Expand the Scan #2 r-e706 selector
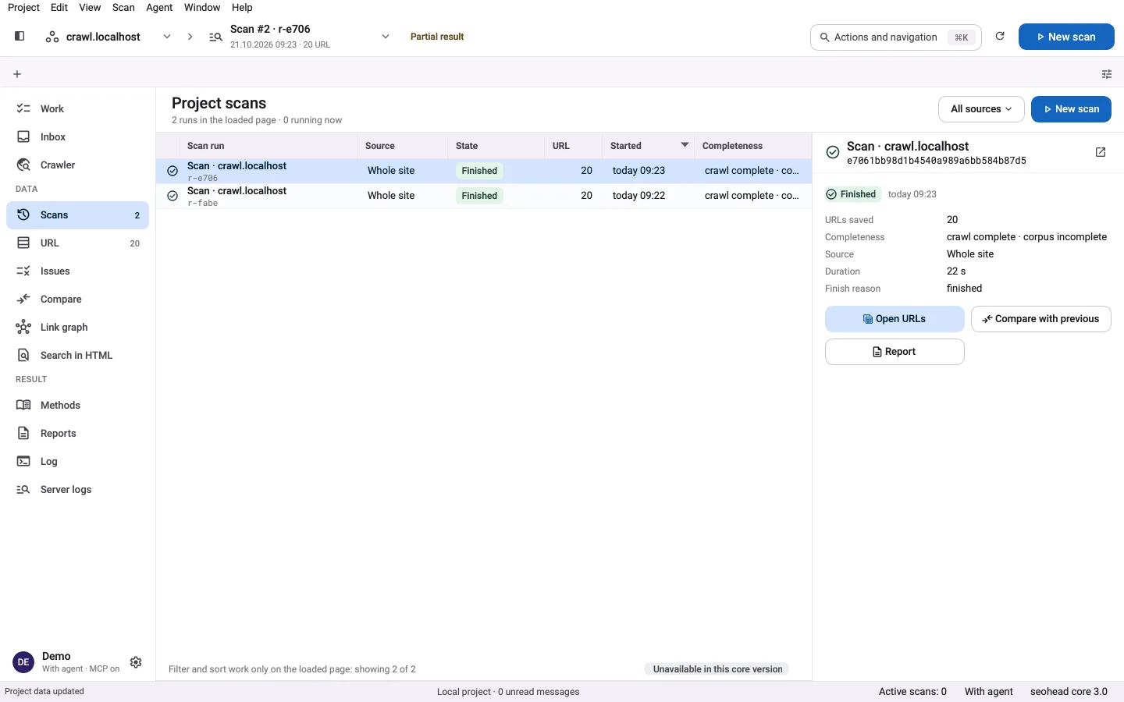 386,37
